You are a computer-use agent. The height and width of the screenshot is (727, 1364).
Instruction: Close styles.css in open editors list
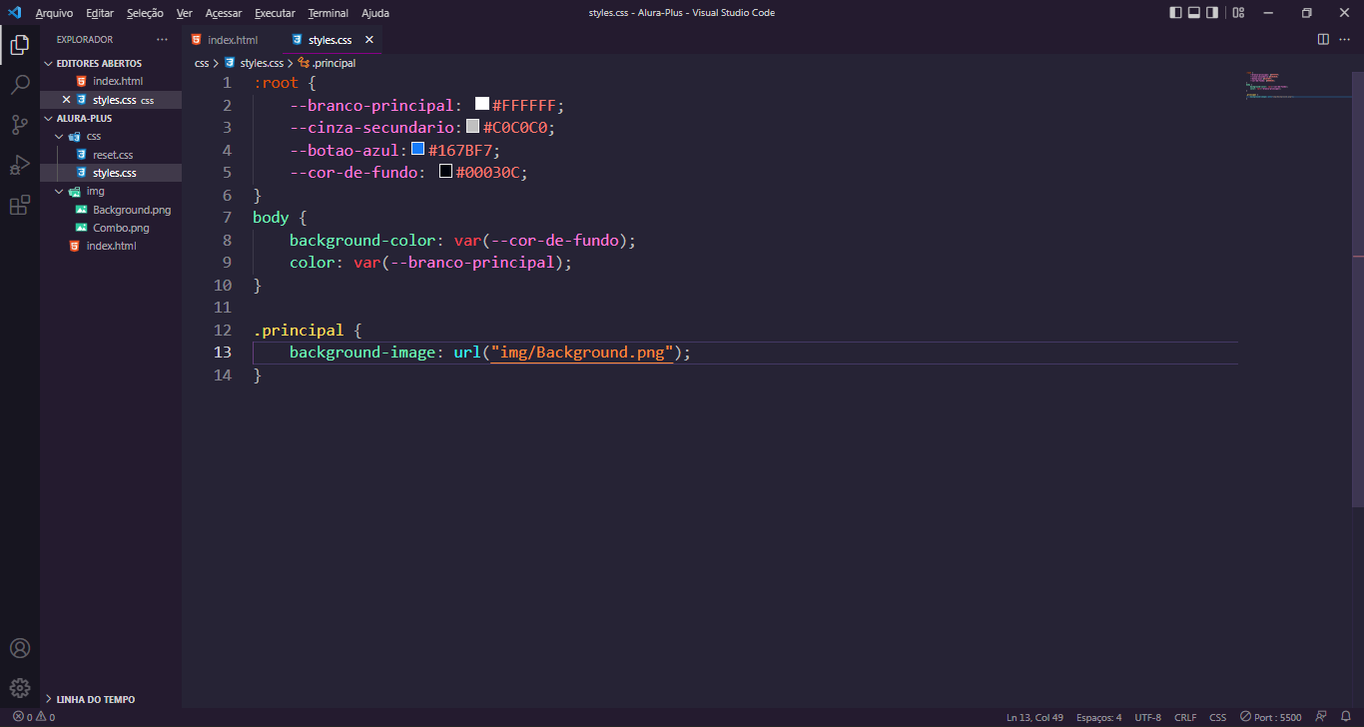[67, 100]
